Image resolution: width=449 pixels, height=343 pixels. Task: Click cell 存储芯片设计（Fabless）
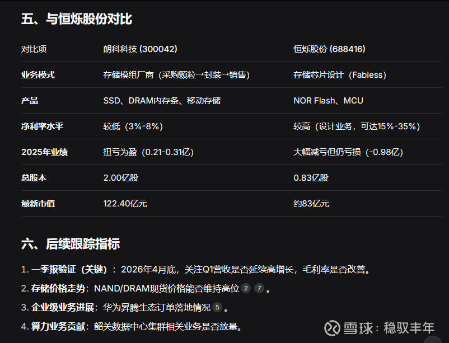340,75
